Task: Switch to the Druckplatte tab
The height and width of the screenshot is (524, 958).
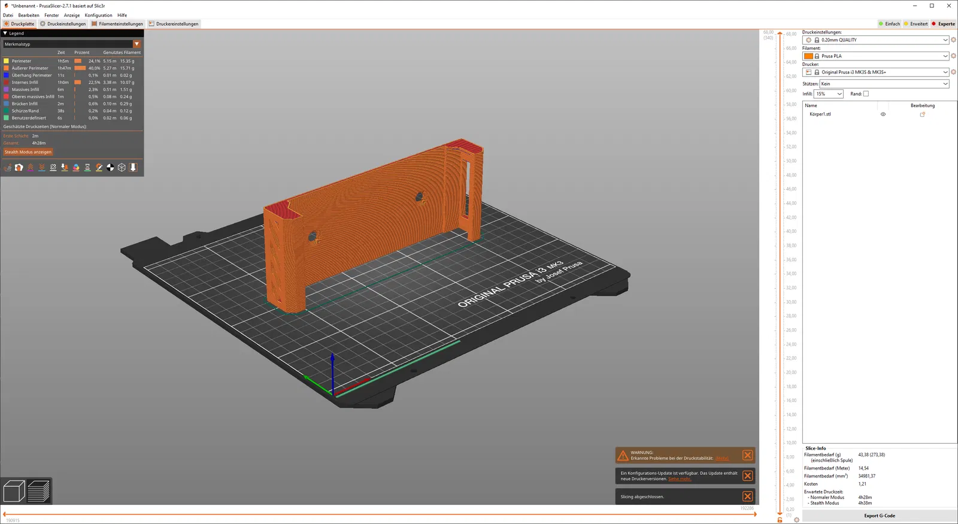Action: (x=19, y=24)
